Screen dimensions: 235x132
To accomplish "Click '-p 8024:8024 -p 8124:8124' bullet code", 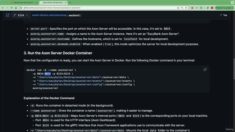I will coord(49,116).
